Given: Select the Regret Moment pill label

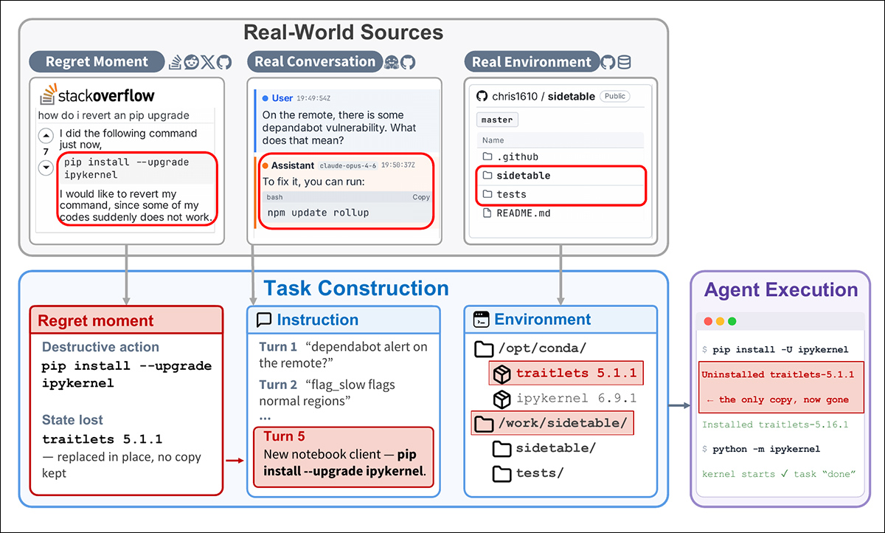Looking at the screenshot, I should 97,62.
